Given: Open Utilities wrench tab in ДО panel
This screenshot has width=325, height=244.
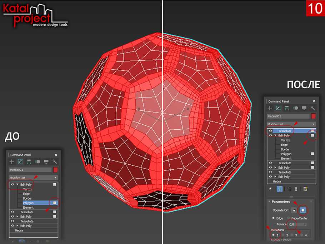Looking at the screenshot, I should 55,162.
